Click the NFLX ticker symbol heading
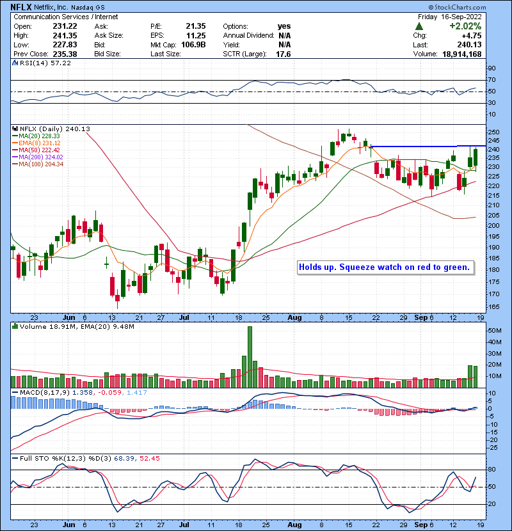This screenshot has height=531, width=512. [x=21, y=7]
